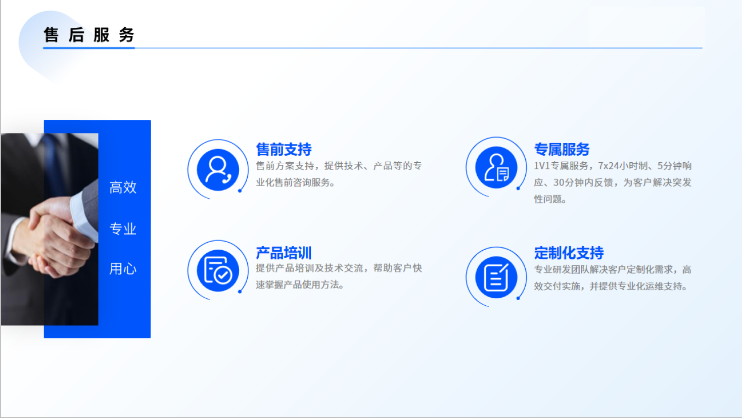Click the 专属服务 heading text
Image resolution: width=742 pixels, height=418 pixels.
point(562,149)
